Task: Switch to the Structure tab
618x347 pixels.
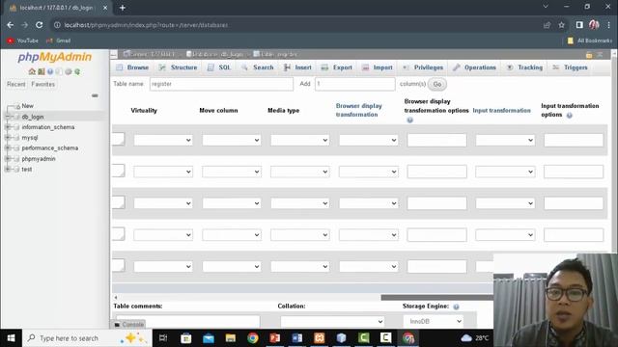Action: (179, 67)
